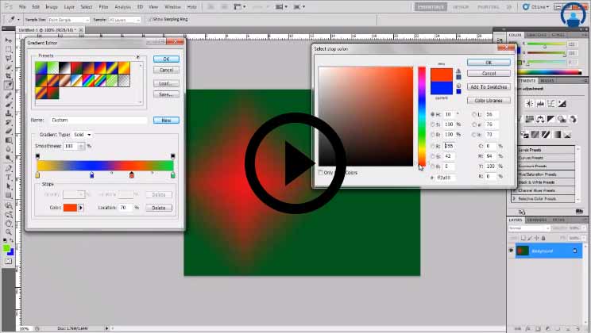Click the red gradient color stop
The width and height of the screenshot is (591, 333).
(131, 174)
